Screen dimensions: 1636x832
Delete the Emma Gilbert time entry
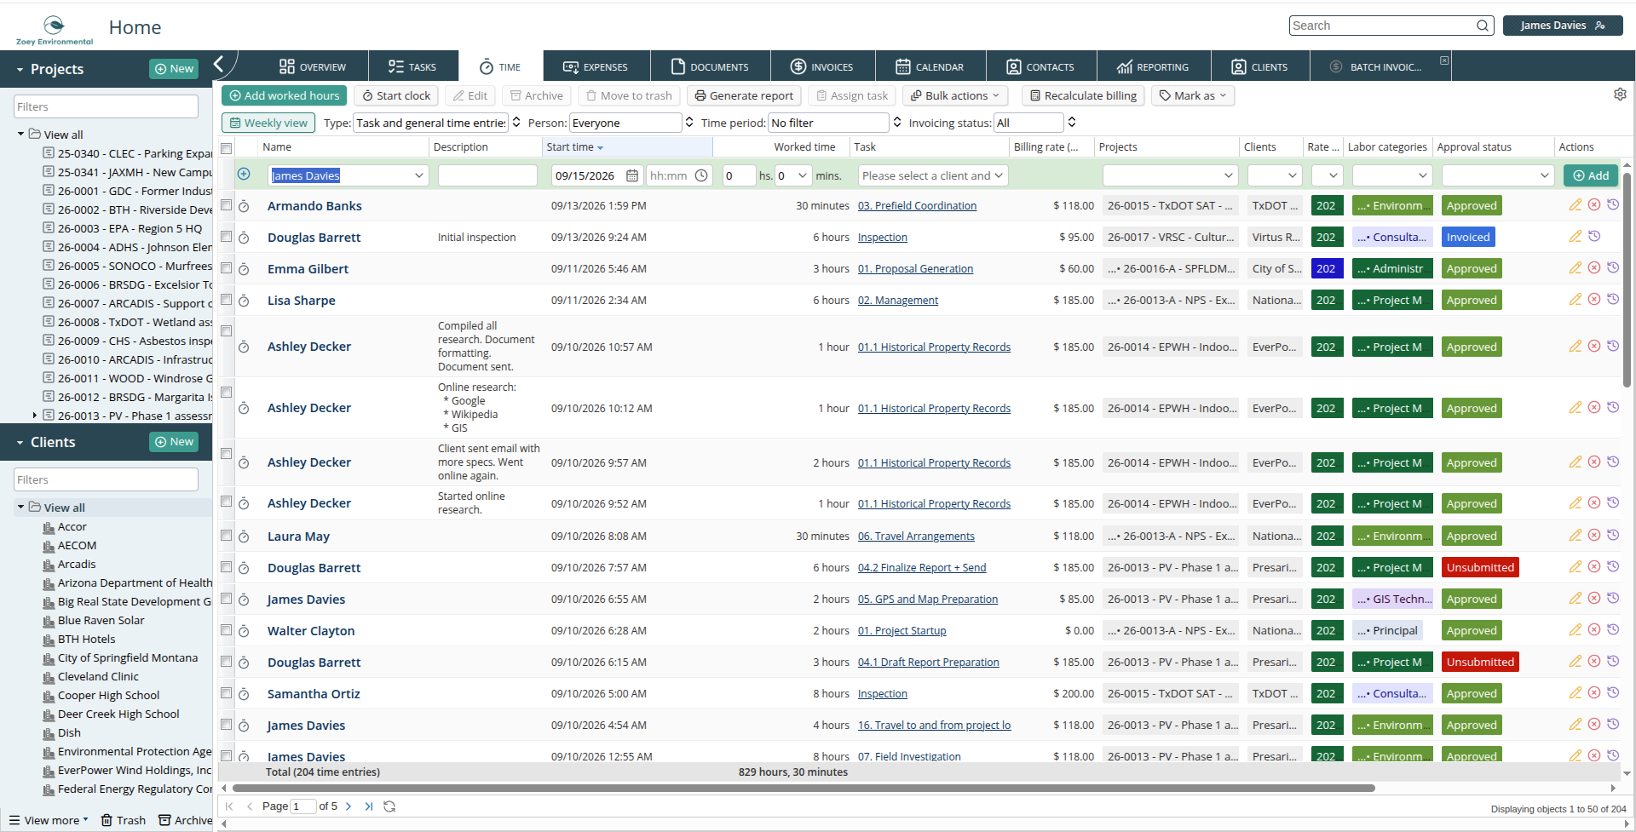click(x=1594, y=268)
